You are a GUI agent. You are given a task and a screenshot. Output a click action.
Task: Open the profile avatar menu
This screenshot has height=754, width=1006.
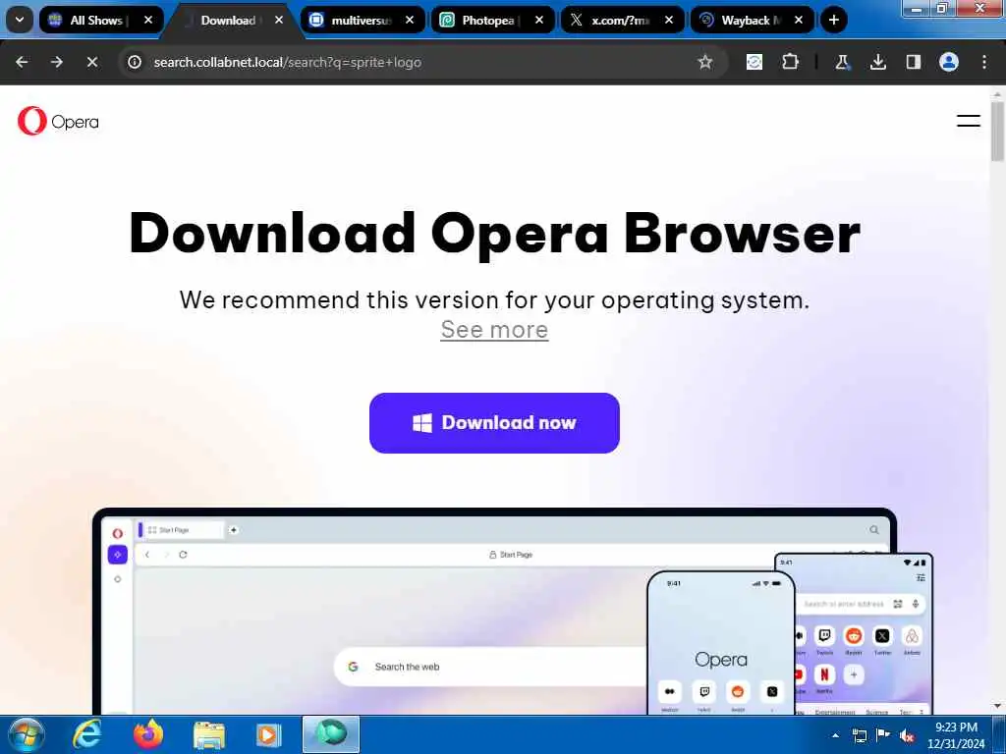pyautogui.click(x=949, y=62)
